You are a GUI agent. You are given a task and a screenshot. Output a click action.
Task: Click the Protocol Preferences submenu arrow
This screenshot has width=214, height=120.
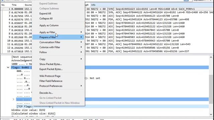(x=81, y=86)
